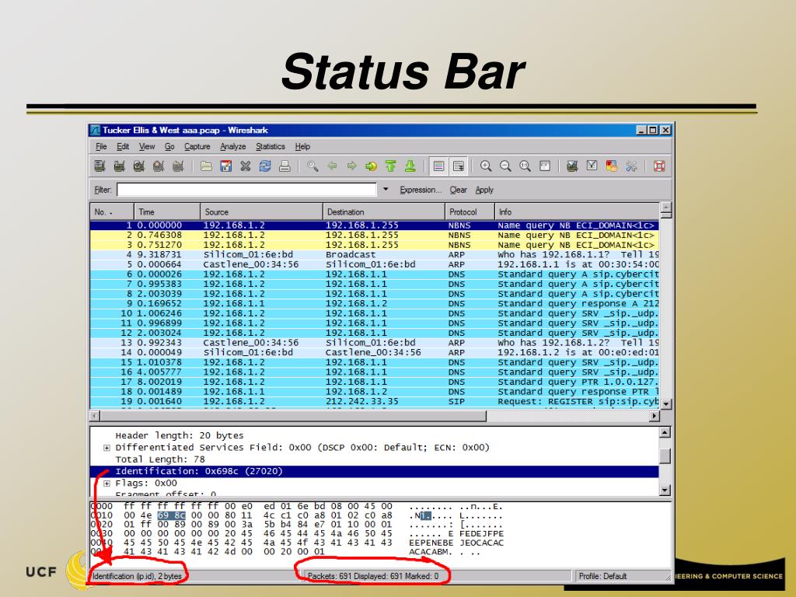Find a packet magnifier icon
This screenshot has height=597, width=796.
click(312, 166)
